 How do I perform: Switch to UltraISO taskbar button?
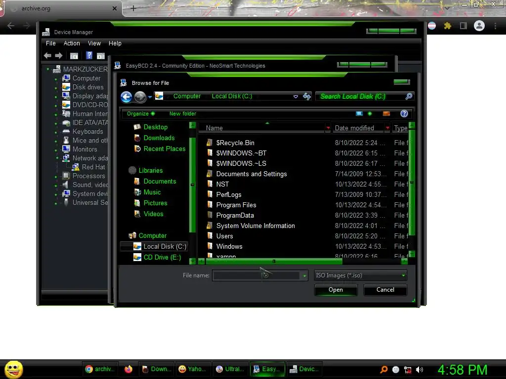[229, 369]
